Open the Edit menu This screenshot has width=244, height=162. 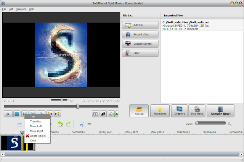11,9
